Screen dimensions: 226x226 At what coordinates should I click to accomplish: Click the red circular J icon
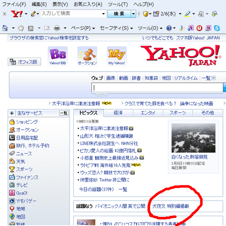199,28
